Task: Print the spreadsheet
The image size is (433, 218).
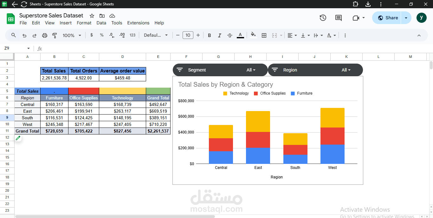Action: (45, 35)
